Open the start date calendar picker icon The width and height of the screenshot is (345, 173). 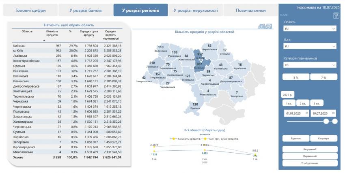click(x=307, y=113)
